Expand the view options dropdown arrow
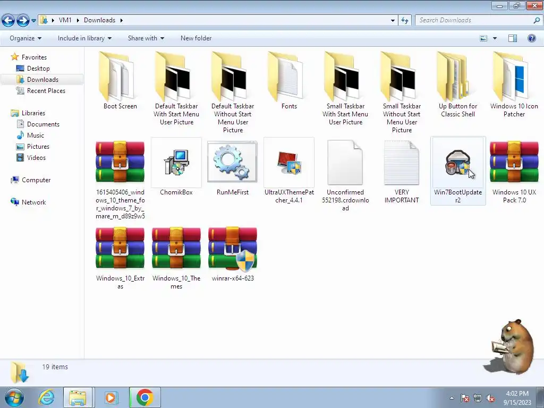544x408 pixels. (495, 38)
